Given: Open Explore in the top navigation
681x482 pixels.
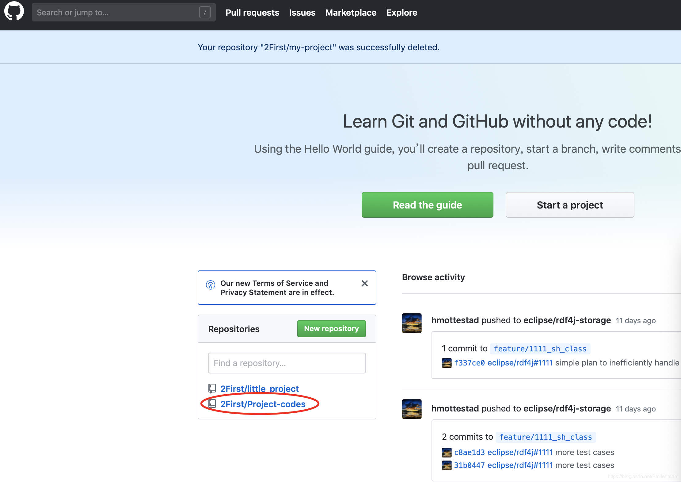Looking at the screenshot, I should (x=402, y=13).
